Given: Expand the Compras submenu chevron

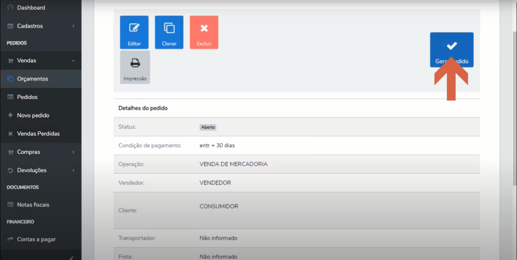Looking at the screenshot, I should tap(73, 152).
